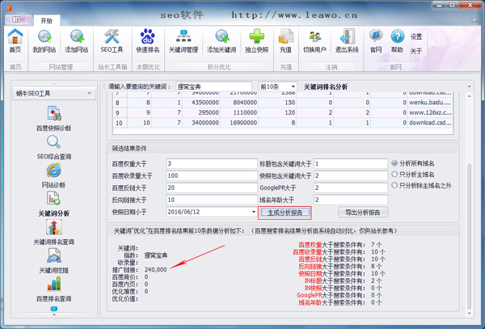Edit the 反向链接大于 field
The height and width of the screenshot is (329, 485).
click(212, 200)
